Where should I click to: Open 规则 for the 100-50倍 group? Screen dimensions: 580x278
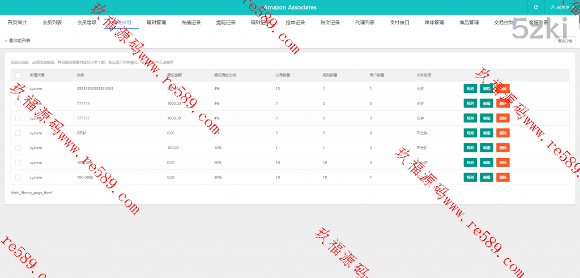470,177
